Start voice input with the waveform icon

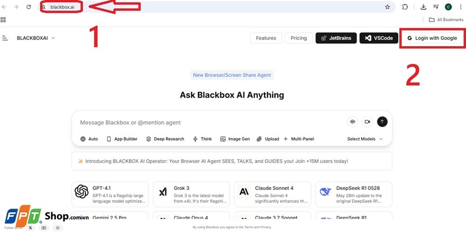pyautogui.click(x=352, y=122)
